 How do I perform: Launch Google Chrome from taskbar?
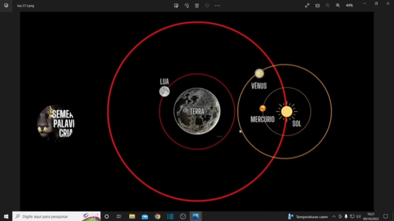[x=158, y=216]
